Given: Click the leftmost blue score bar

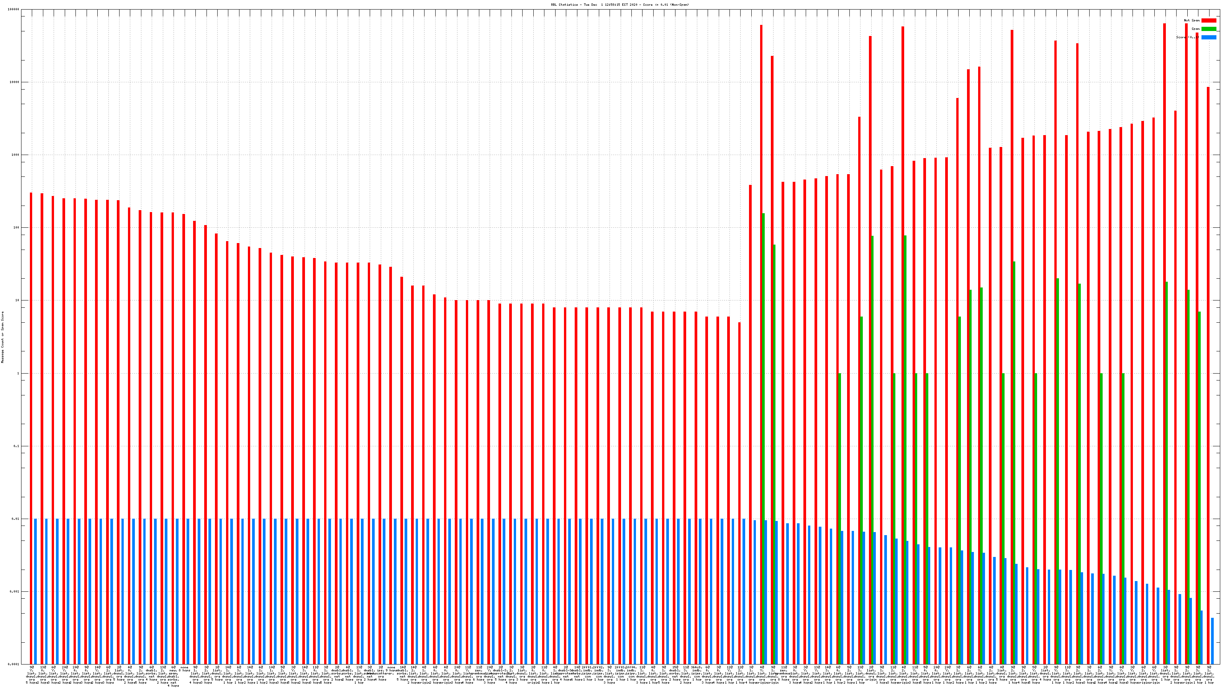Looking at the screenshot, I should click(35, 591).
